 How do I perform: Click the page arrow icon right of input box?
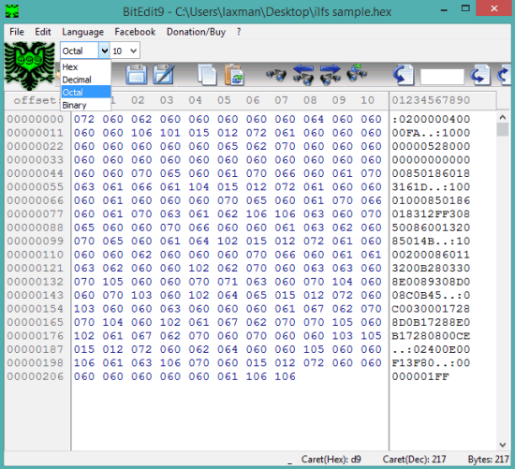tap(479, 75)
